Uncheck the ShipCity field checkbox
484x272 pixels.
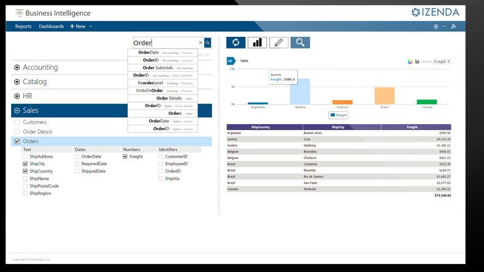coord(25,164)
